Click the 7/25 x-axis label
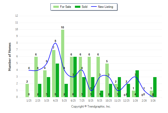Screen dimensions: 168x113 pos(82,100)
